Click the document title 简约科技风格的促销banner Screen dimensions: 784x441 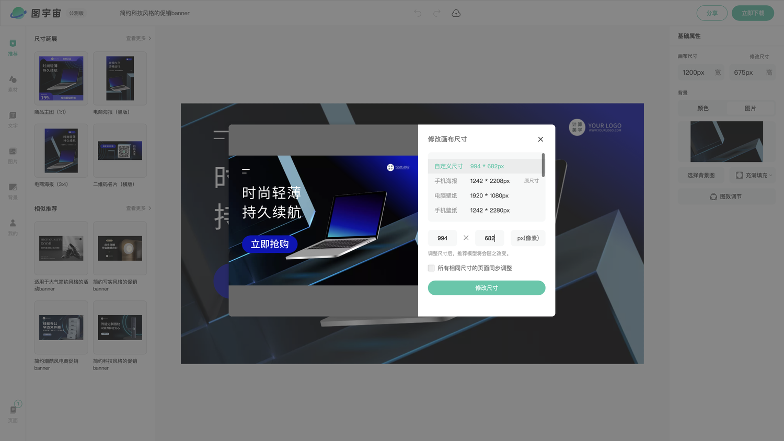pos(155,13)
